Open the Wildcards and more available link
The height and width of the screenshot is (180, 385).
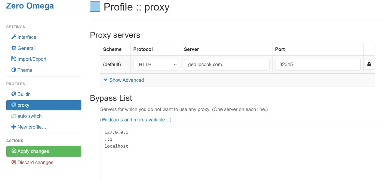pos(136,120)
